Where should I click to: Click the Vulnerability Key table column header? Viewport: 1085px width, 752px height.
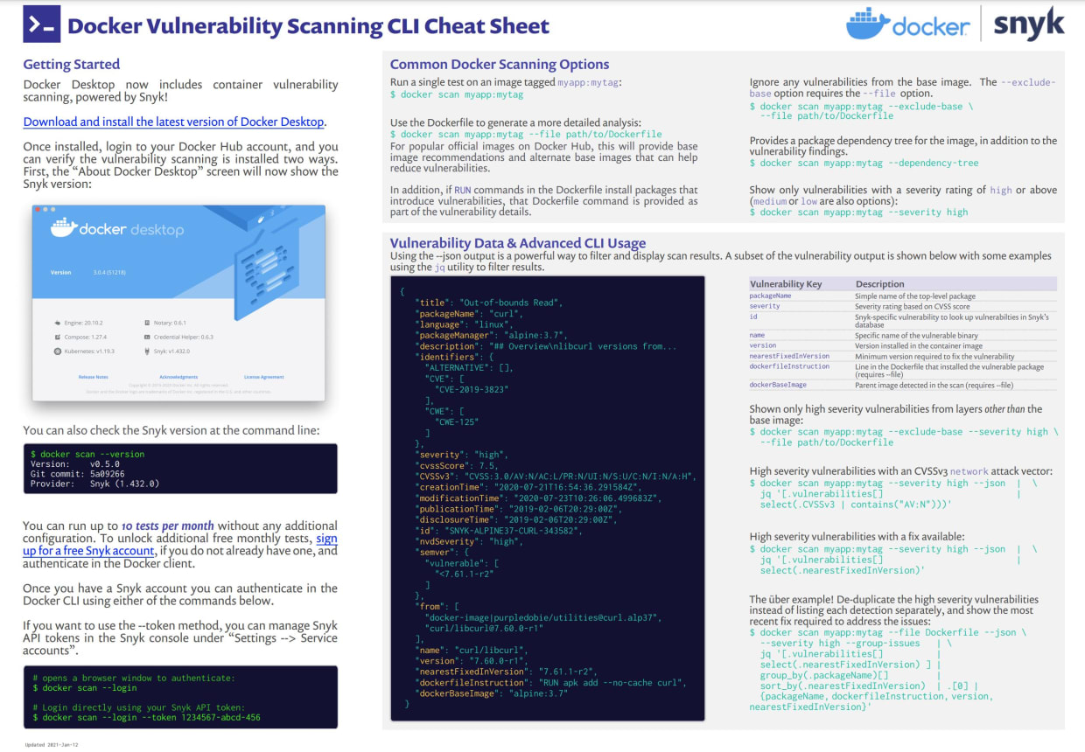tap(787, 284)
